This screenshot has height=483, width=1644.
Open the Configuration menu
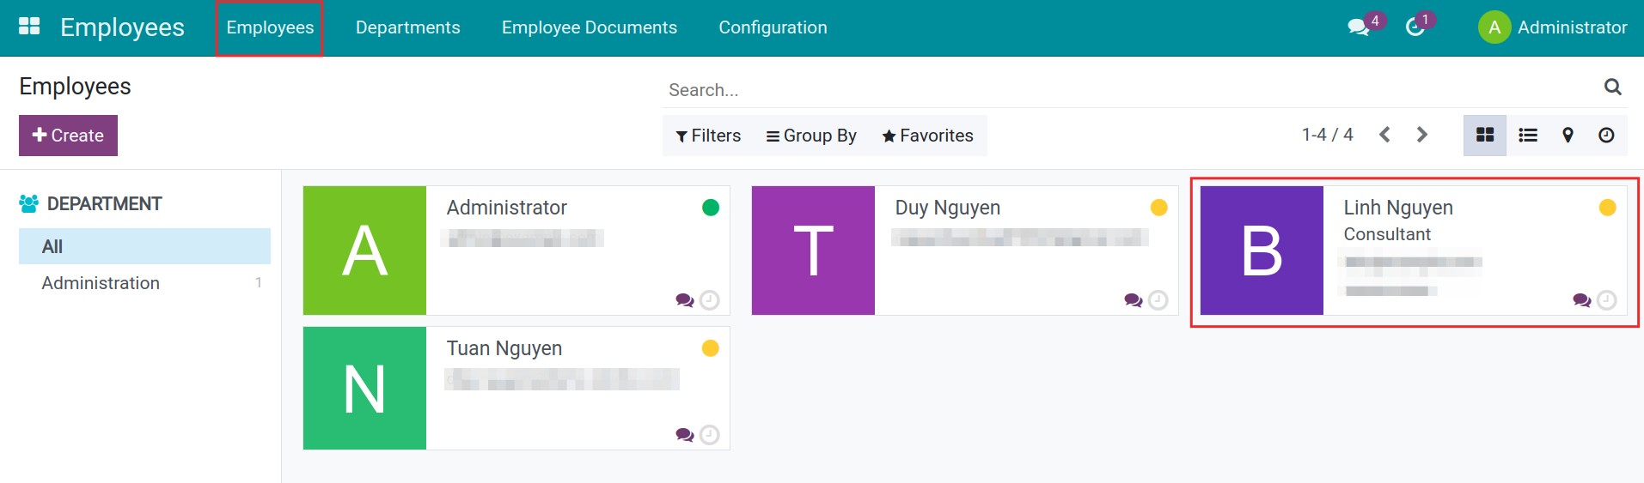[773, 27]
